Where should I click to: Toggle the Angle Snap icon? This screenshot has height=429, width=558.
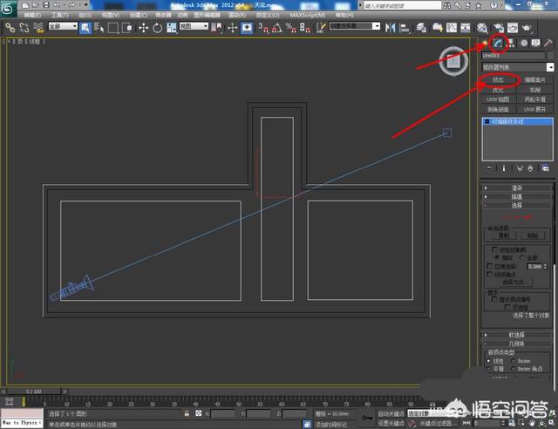277,27
